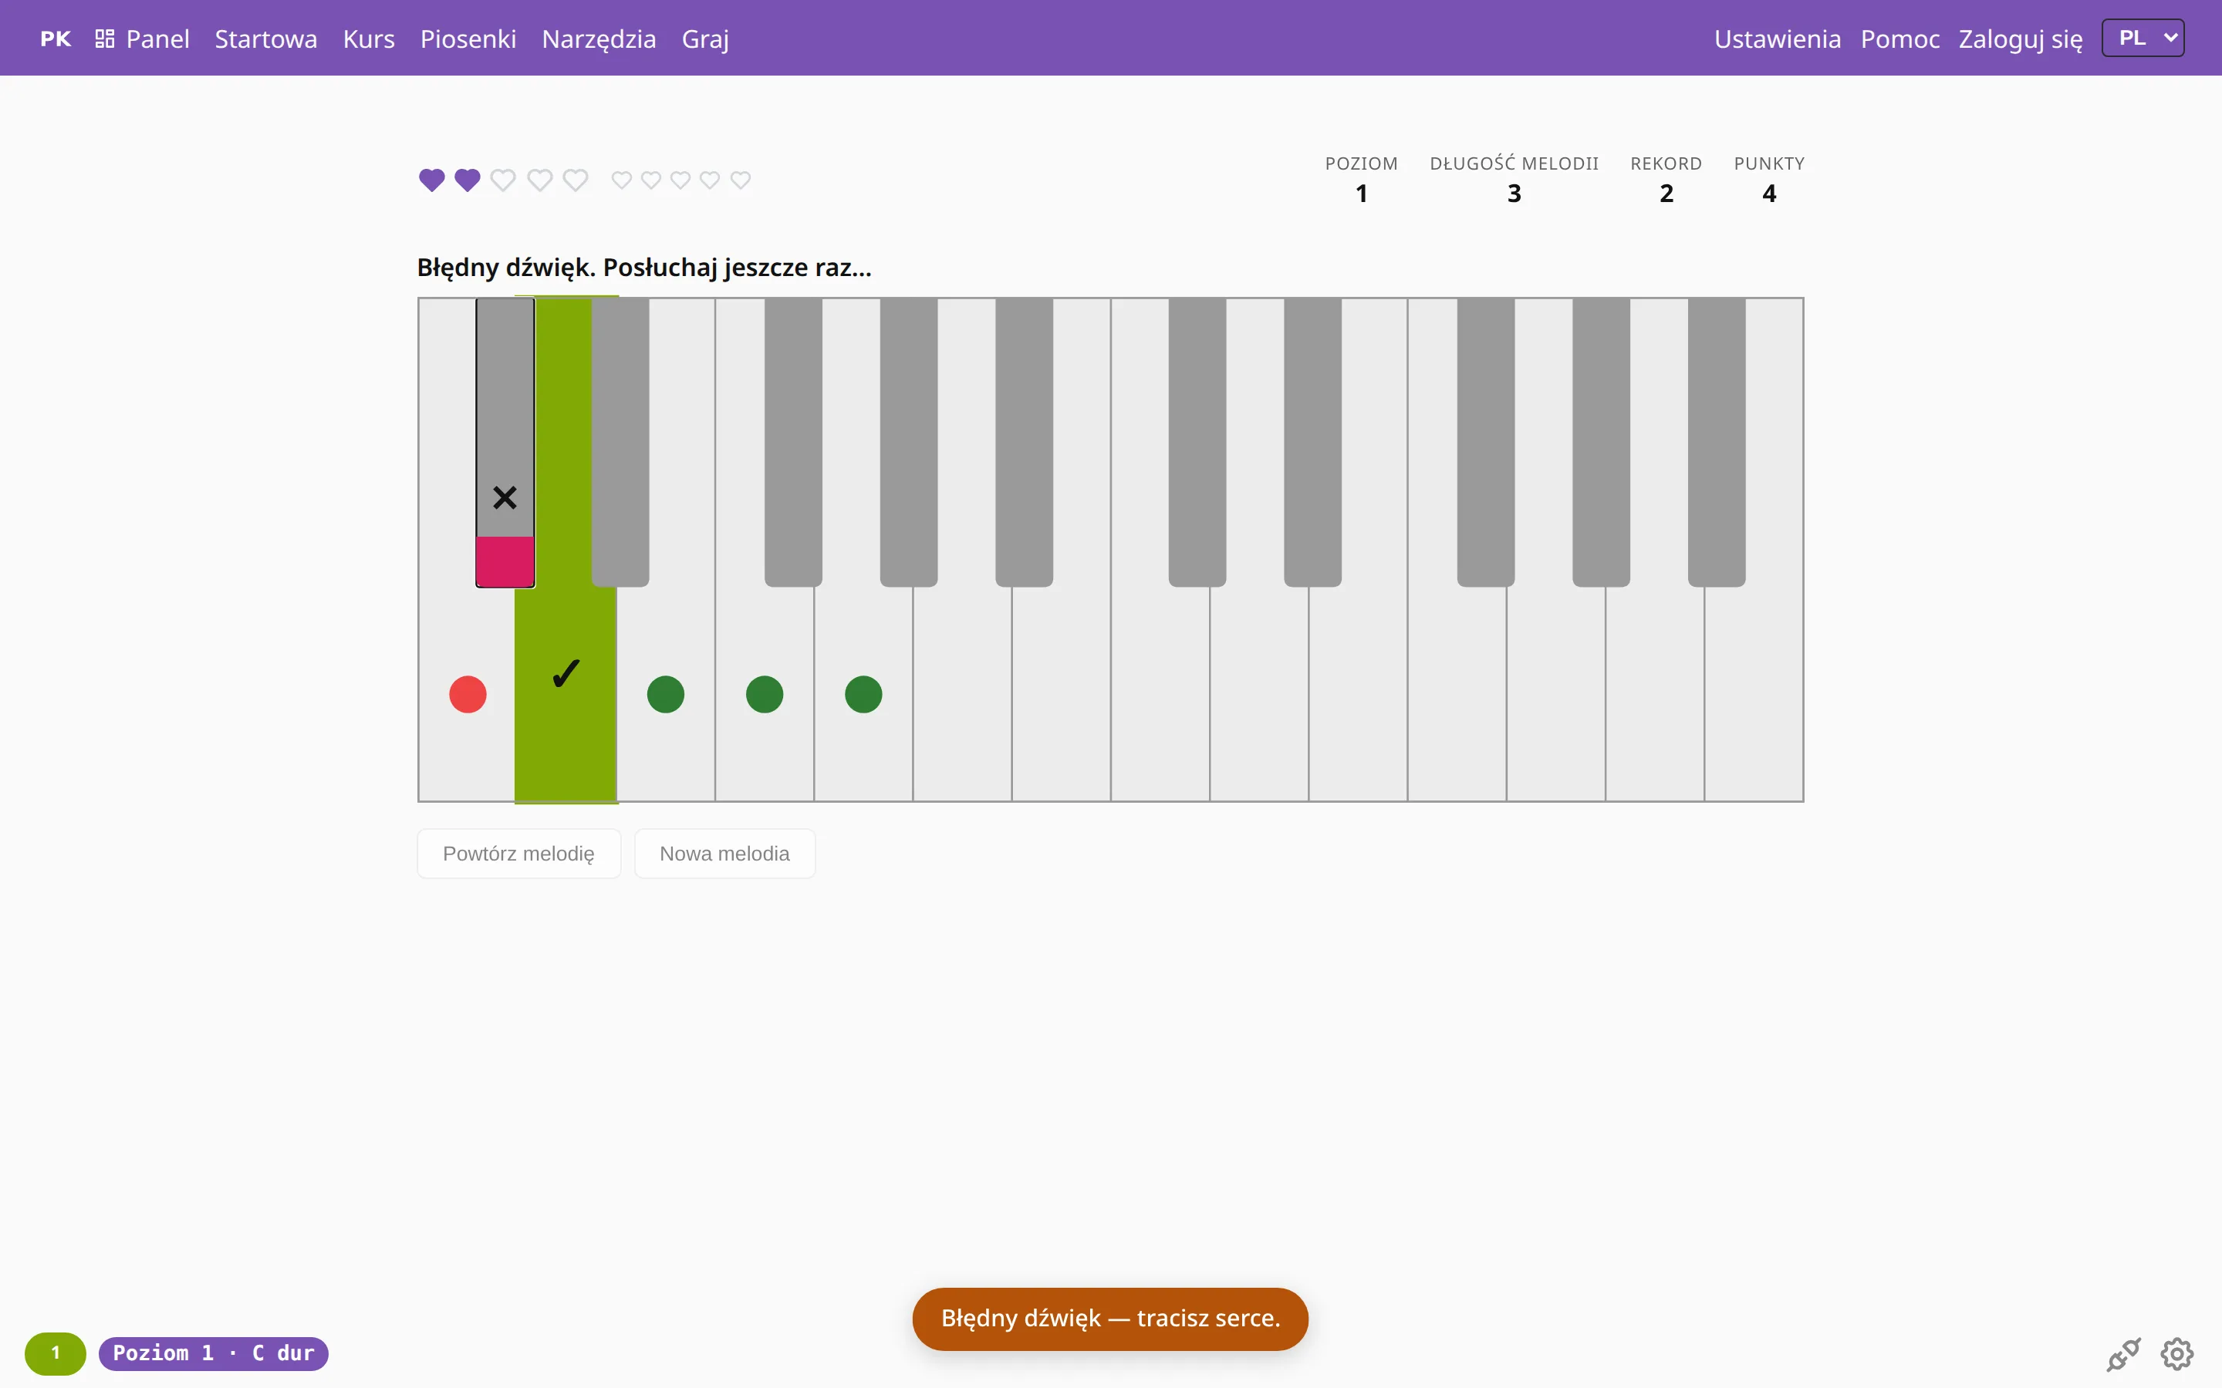Click the third green dot white key
2222x1388 pixels.
(x=863, y=694)
